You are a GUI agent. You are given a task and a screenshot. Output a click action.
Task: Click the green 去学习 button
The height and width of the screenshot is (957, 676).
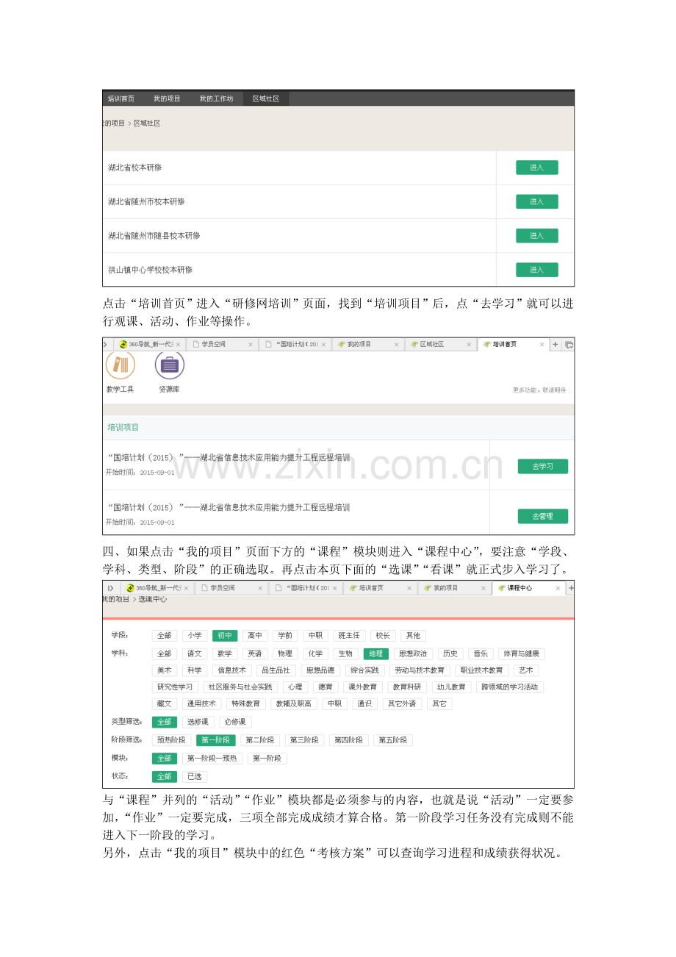tap(542, 467)
